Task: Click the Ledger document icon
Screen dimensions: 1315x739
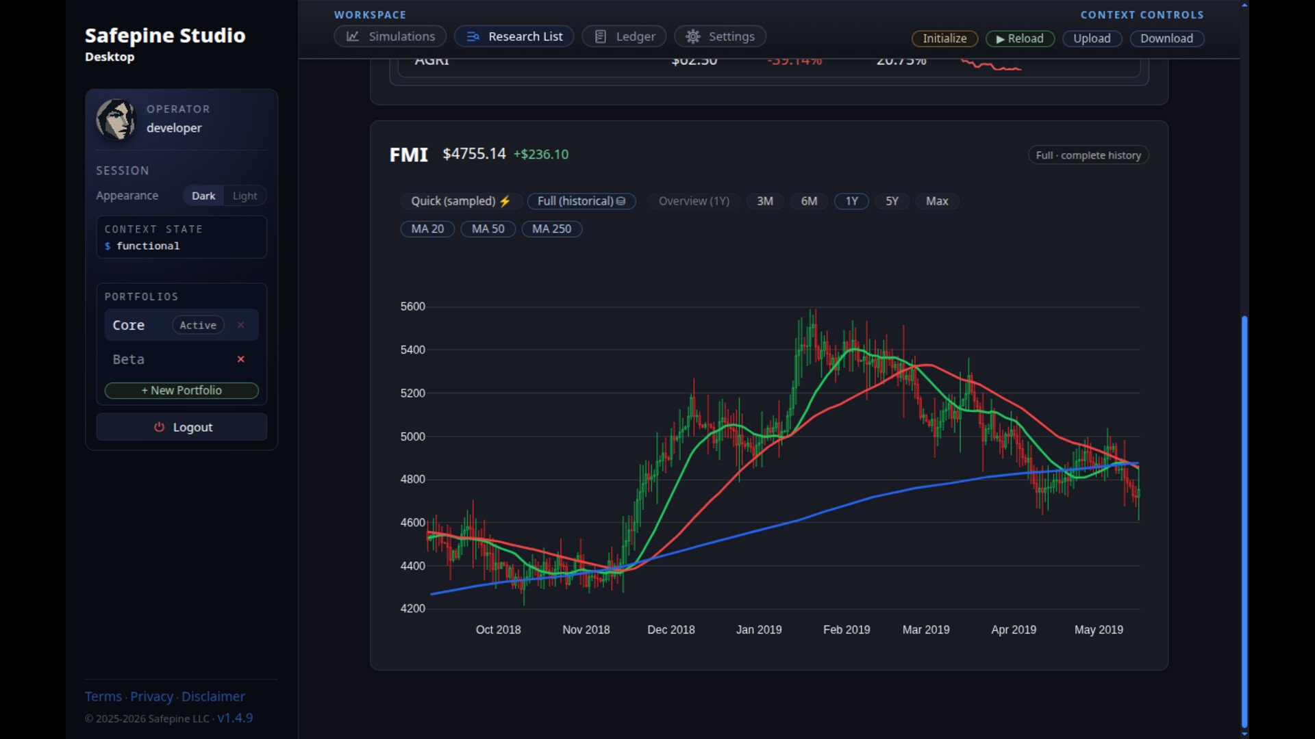Action: tap(600, 37)
